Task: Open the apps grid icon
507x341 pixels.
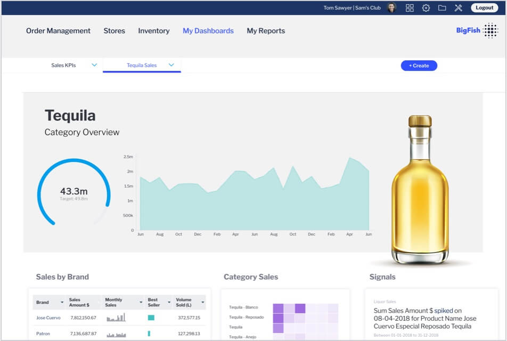Action: tap(409, 7)
